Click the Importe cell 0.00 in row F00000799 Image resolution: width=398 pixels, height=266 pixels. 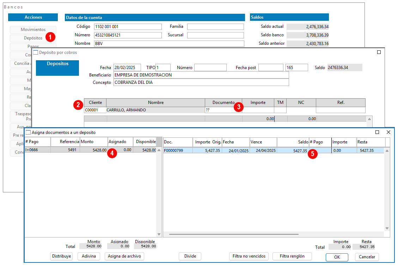pos(344,151)
